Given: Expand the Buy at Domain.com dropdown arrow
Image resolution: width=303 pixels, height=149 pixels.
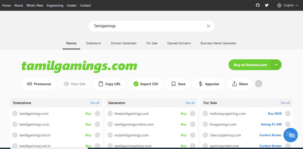Looking at the screenshot, I should click(x=276, y=65).
